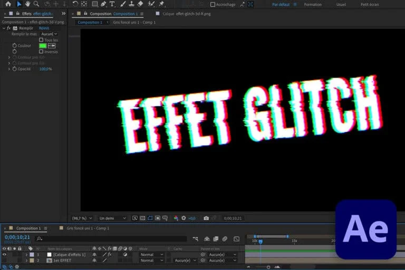Select the Zoom magnifier tool
The height and width of the screenshot is (270, 405).
pos(36,4)
